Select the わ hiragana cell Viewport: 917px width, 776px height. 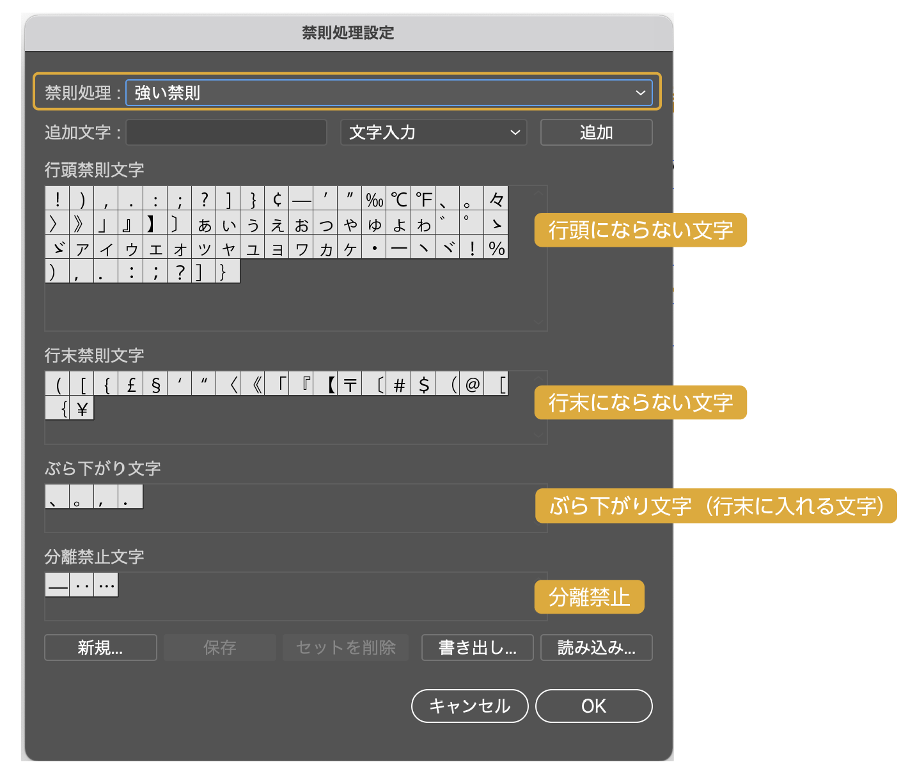click(423, 222)
